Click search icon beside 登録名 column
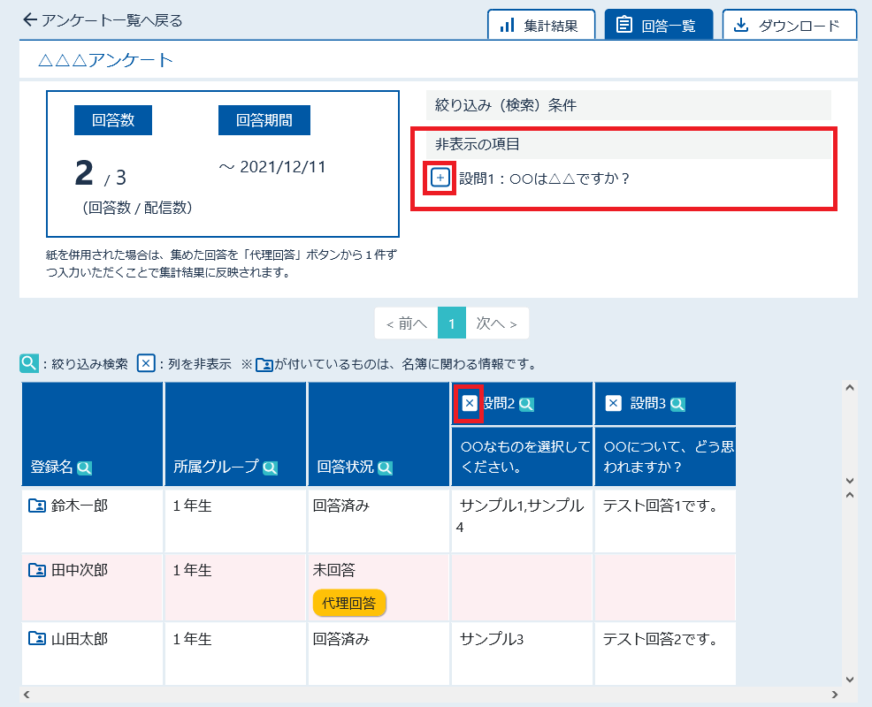 pyautogui.click(x=85, y=468)
